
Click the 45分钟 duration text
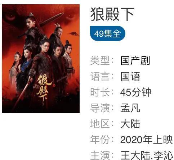tap(135, 92)
